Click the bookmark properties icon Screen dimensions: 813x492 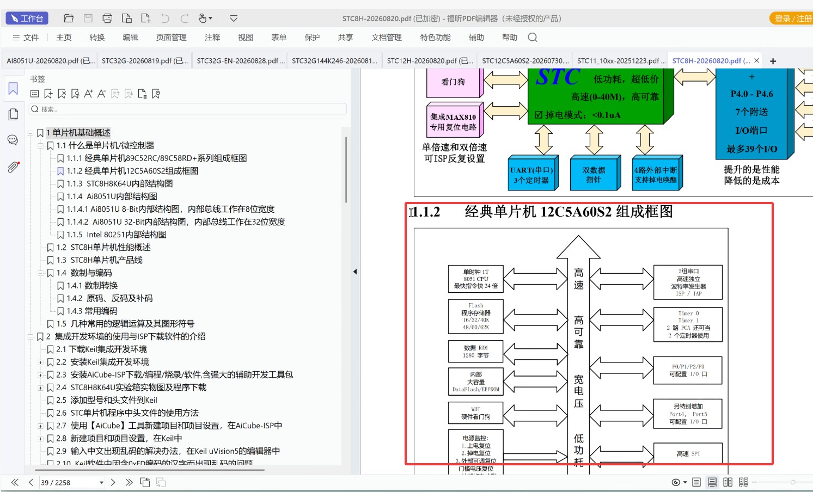[x=156, y=94]
